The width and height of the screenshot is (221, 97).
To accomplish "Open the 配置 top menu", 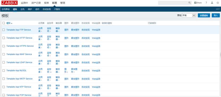I will 55,3.
